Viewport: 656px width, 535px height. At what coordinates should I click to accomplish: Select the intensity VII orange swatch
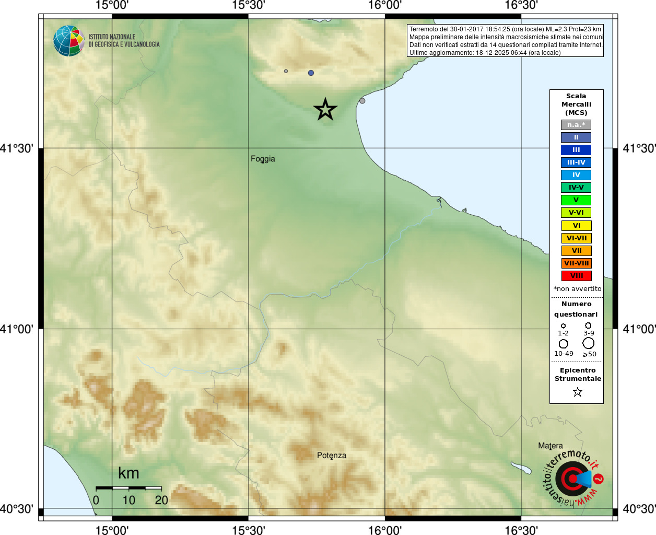(576, 251)
